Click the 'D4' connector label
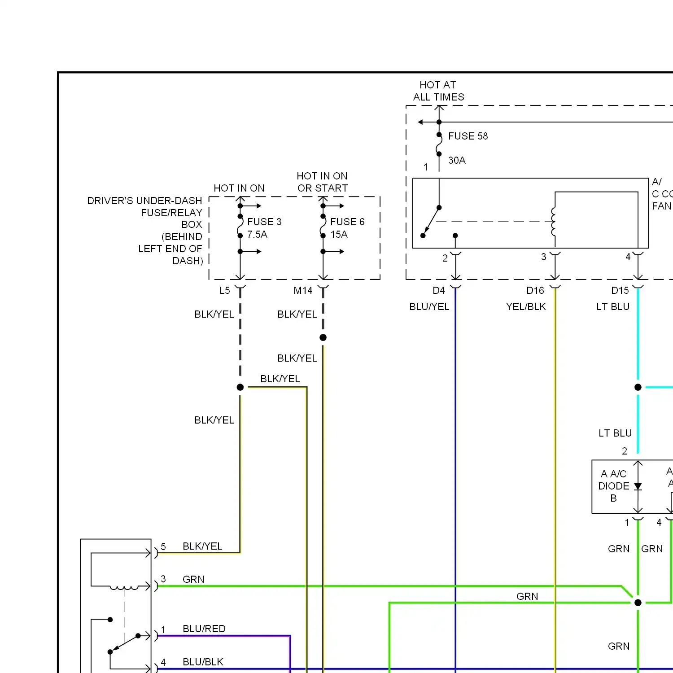673x673 pixels. click(x=439, y=291)
